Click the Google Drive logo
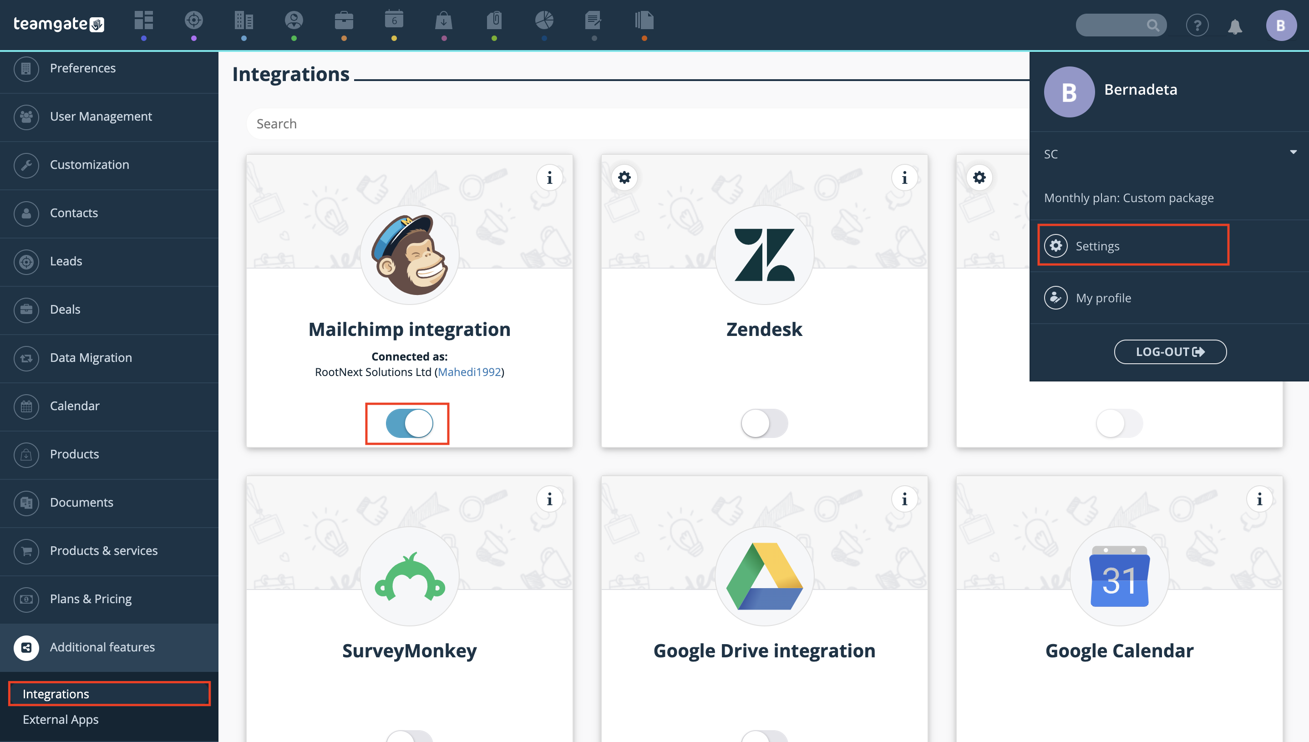Screen dimensions: 1309x742 coord(764,576)
